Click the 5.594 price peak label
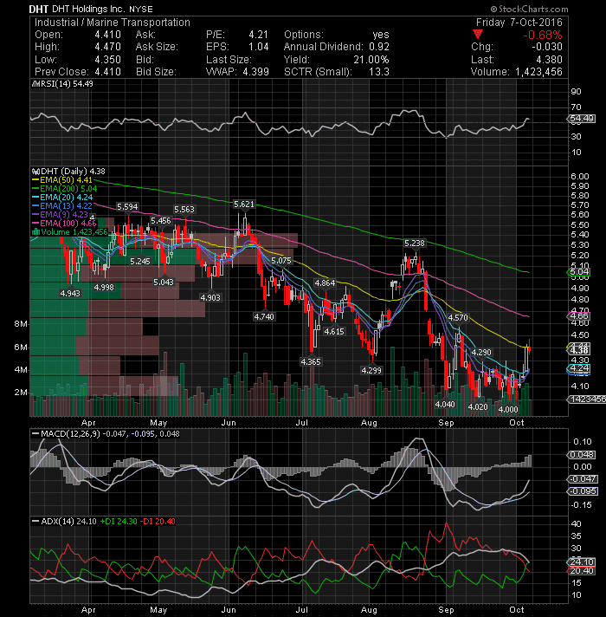Image resolution: width=606 pixels, height=617 pixels. pos(128,207)
